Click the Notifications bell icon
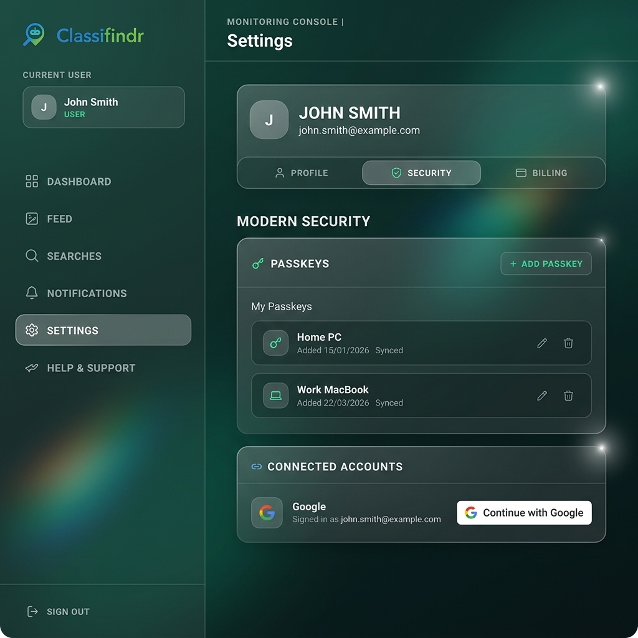Image resolution: width=638 pixels, height=638 pixels. click(x=32, y=293)
